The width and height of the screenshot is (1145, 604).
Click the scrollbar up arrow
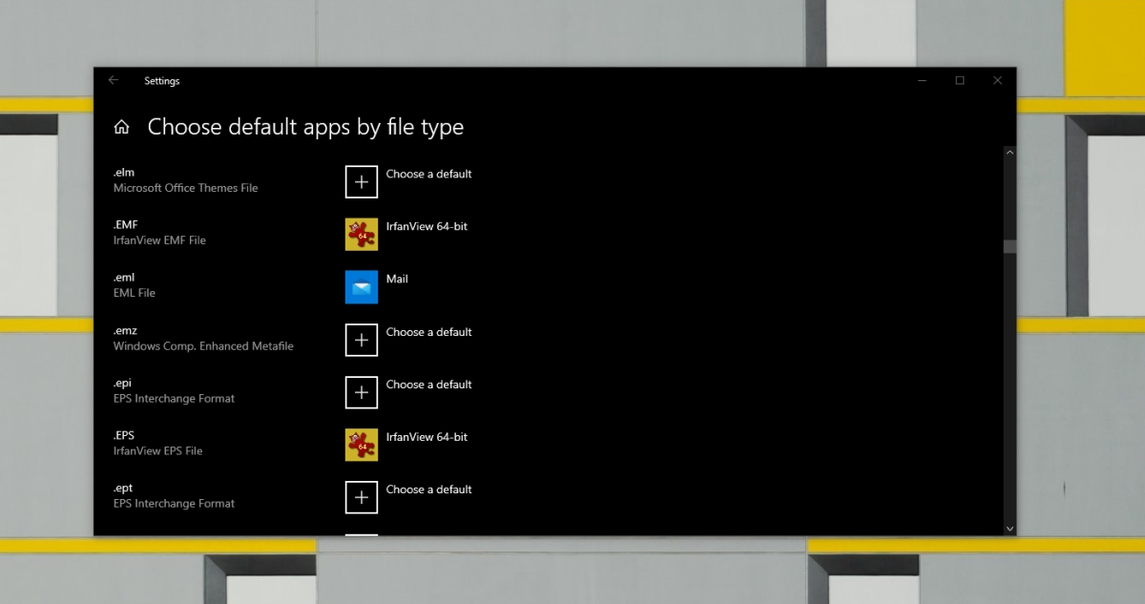point(1010,153)
